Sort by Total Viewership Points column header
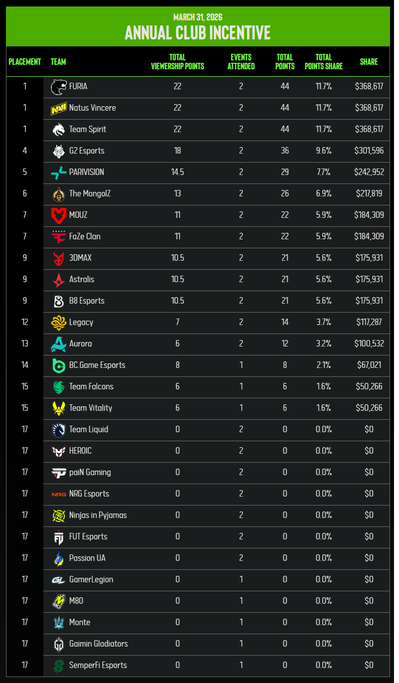 (178, 62)
